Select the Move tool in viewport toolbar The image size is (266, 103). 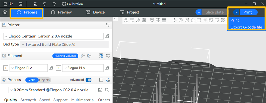[174, 20]
